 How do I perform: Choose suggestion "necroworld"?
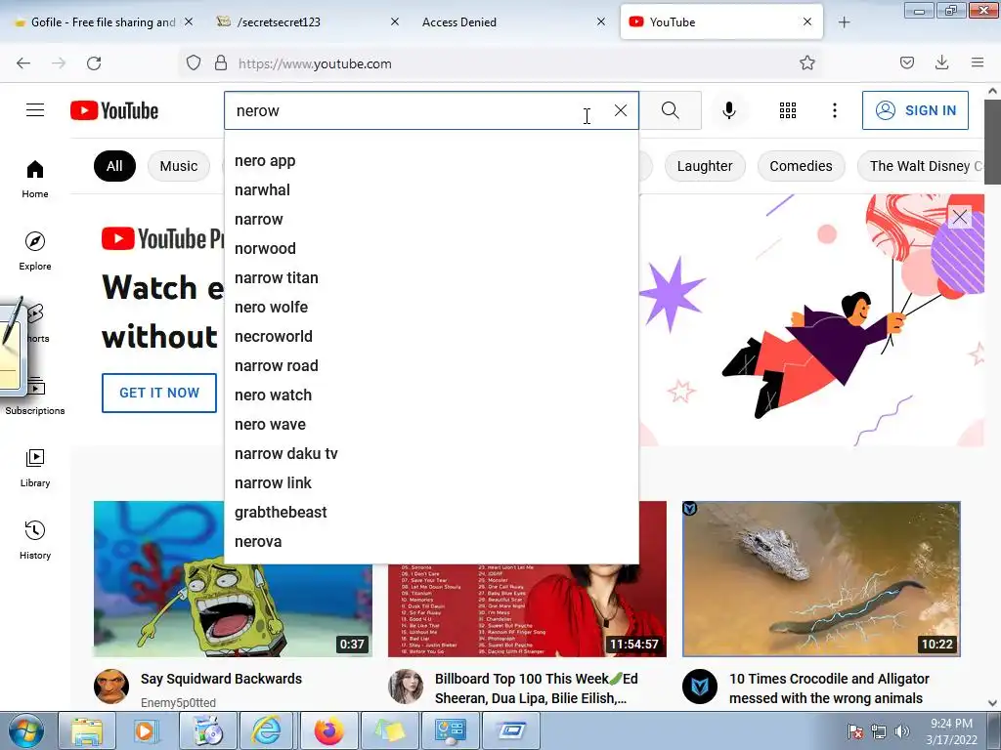[x=431, y=337]
